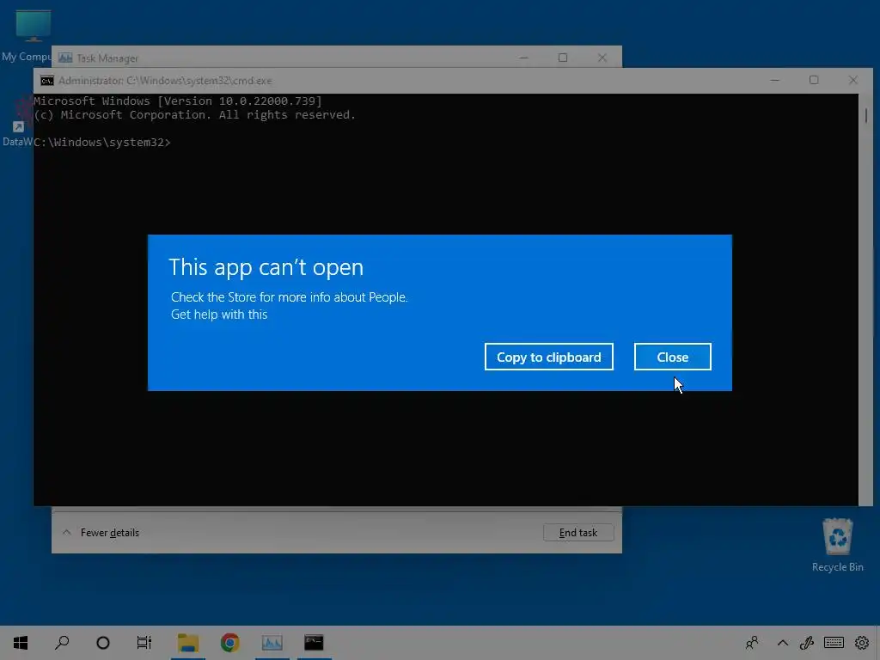880x660 pixels.
Task: Close the Task Manager window
Action: coord(602,58)
